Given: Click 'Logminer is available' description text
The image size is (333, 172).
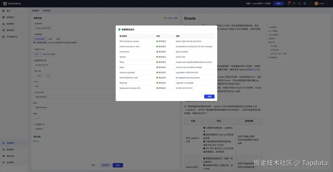Looking at the screenshot, I should coord(184,83).
